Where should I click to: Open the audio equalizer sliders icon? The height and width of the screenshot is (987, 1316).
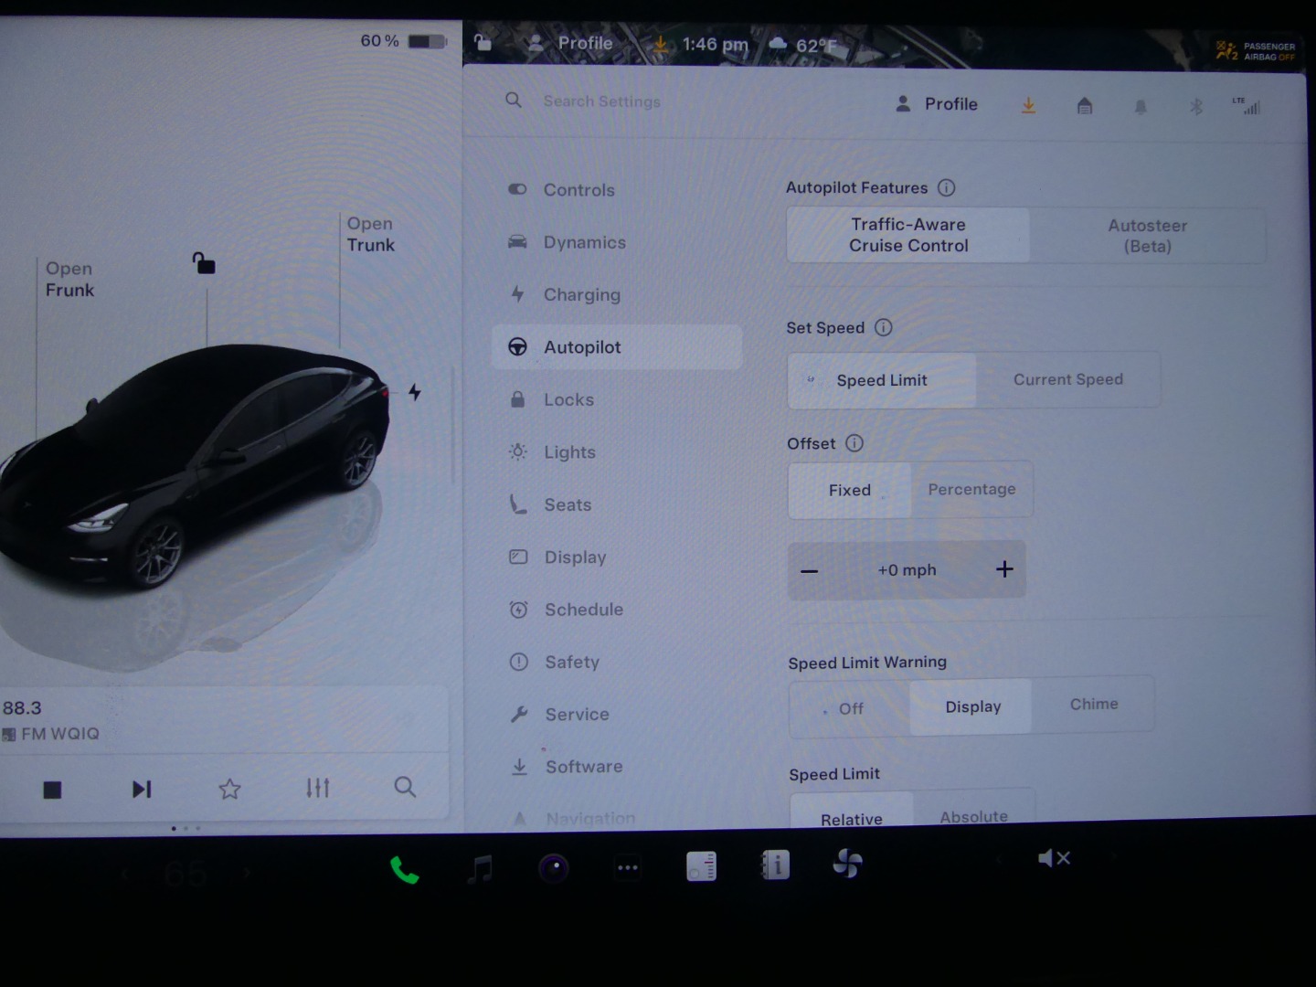coord(317,788)
